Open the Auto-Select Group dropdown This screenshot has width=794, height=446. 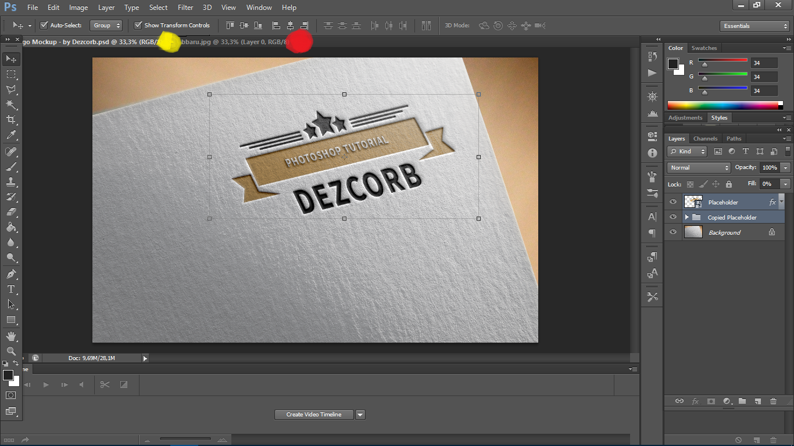106,26
